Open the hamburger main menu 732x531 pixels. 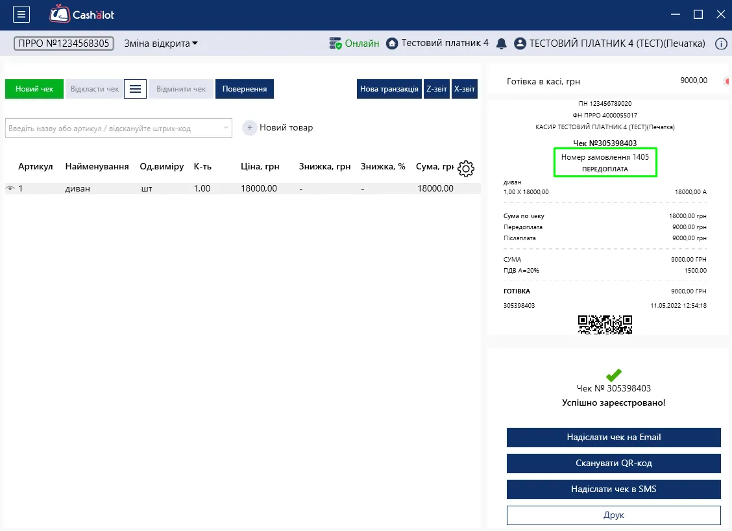pos(21,14)
